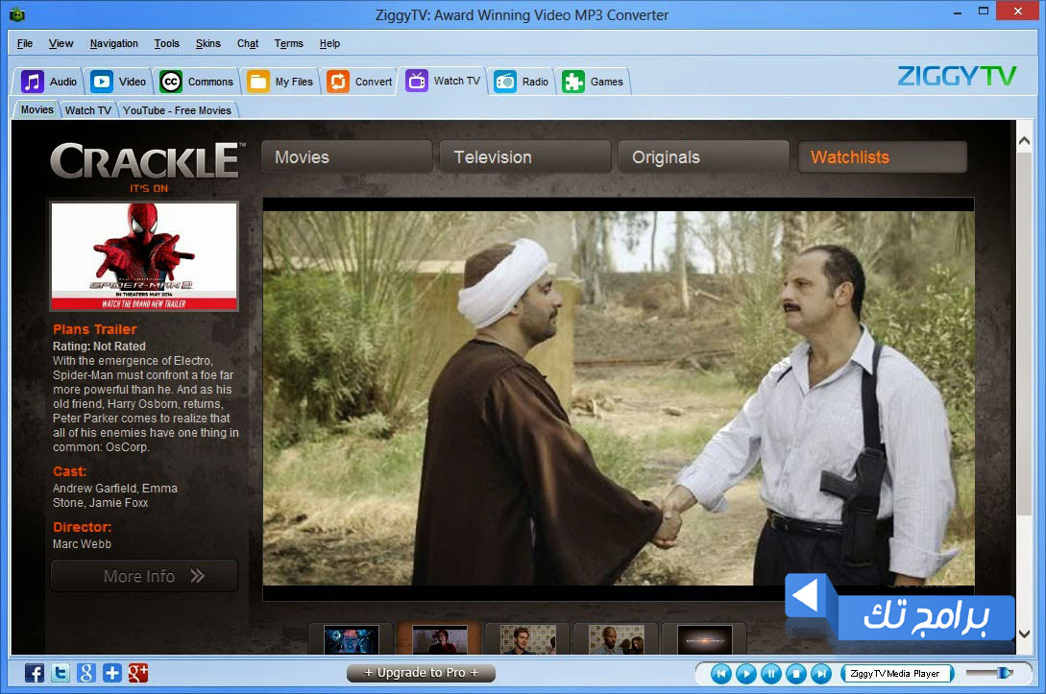Click the scrollbar up arrow
1046x694 pixels.
point(1024,141)
